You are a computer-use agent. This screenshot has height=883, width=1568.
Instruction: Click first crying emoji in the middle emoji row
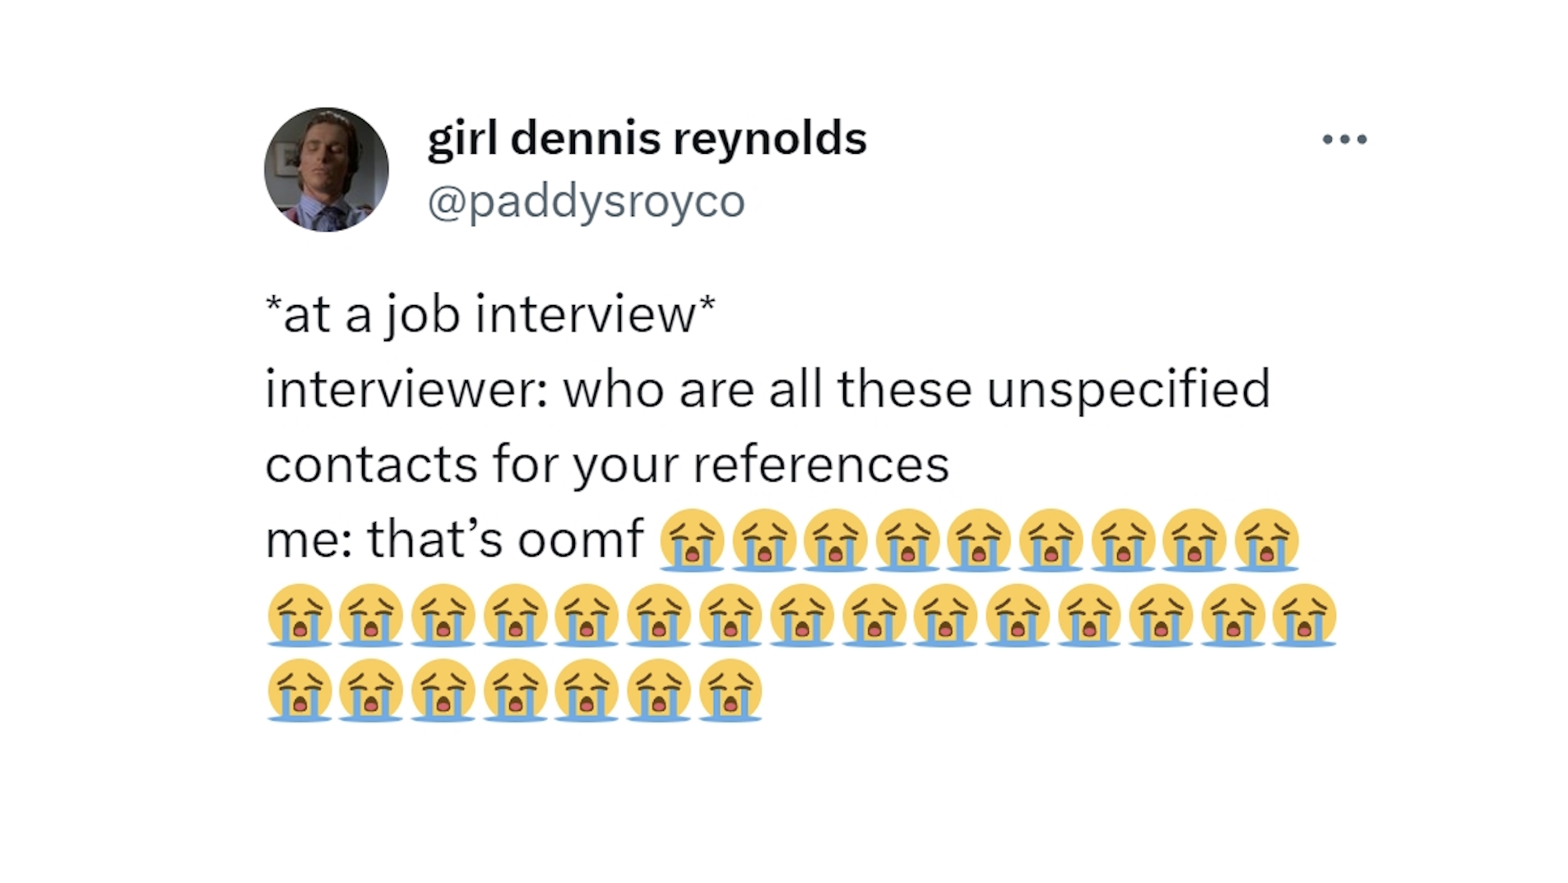pos(299,615)
